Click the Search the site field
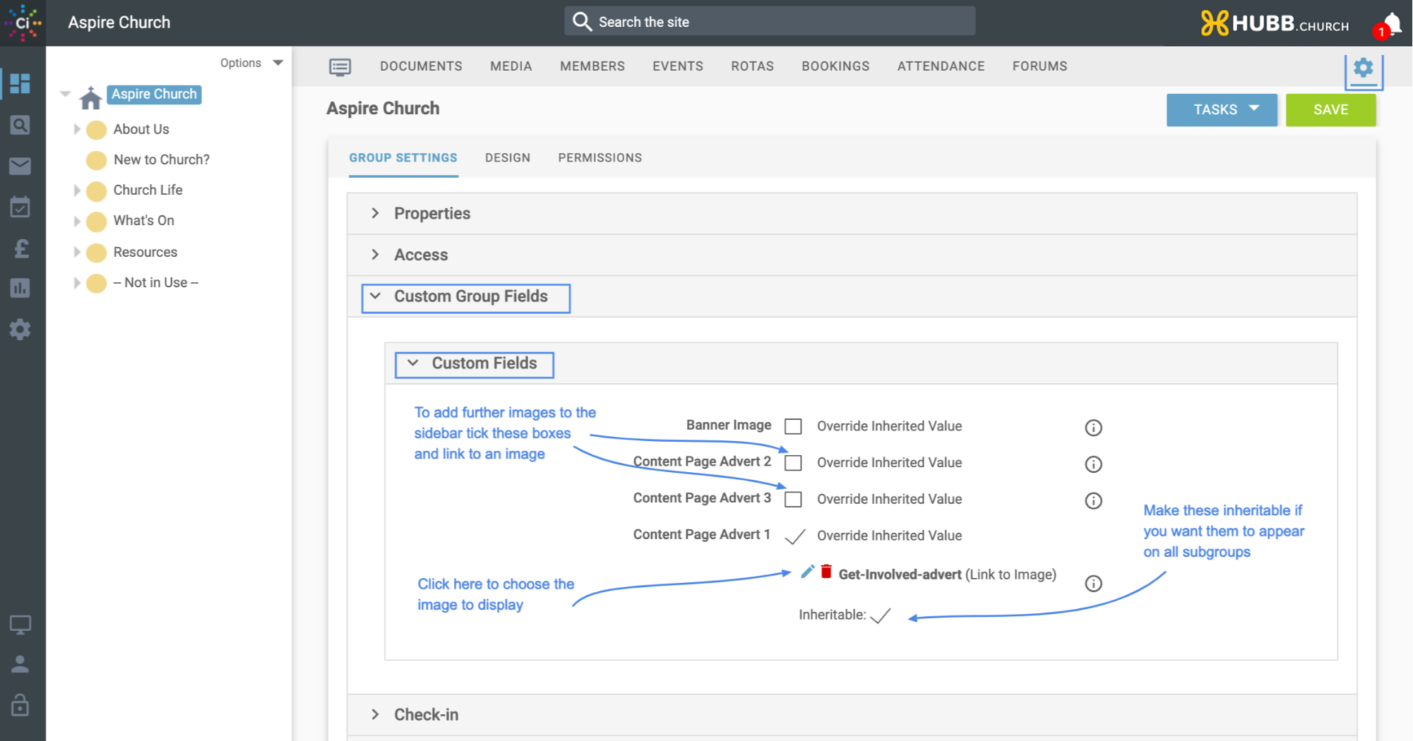1413x741 pixels. point(770,22)
